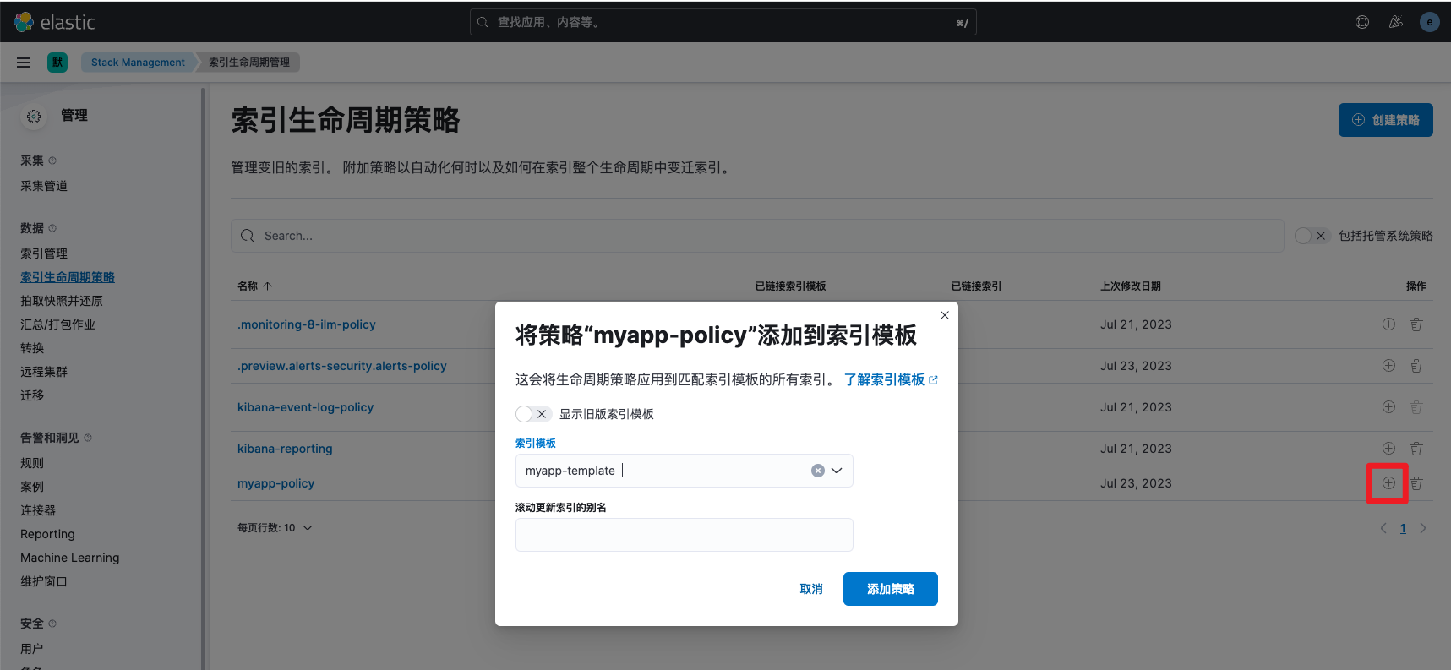
Task: Click Stack Management breadcrumb
Action: [x=138, y=63]
